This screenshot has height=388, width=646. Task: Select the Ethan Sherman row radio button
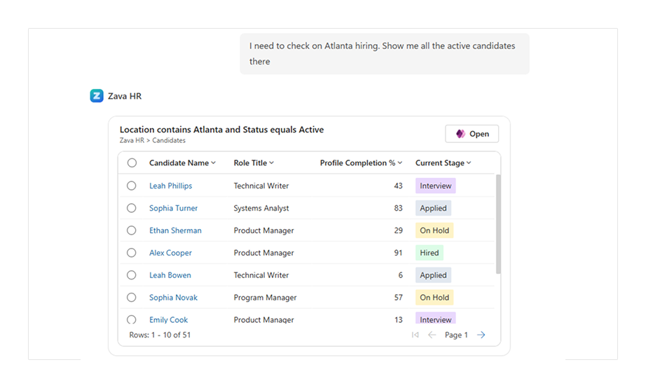click(132, 230)
